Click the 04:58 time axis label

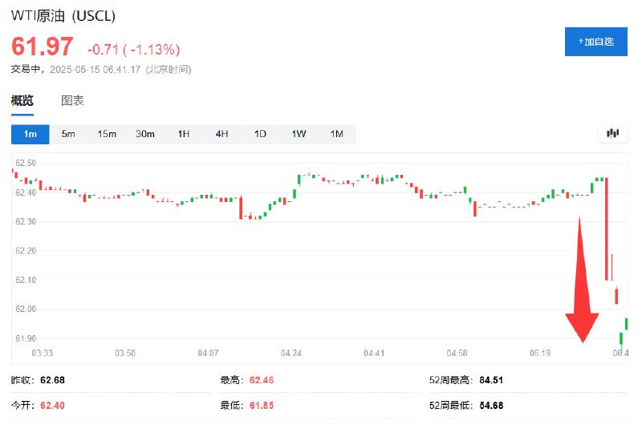457,353
